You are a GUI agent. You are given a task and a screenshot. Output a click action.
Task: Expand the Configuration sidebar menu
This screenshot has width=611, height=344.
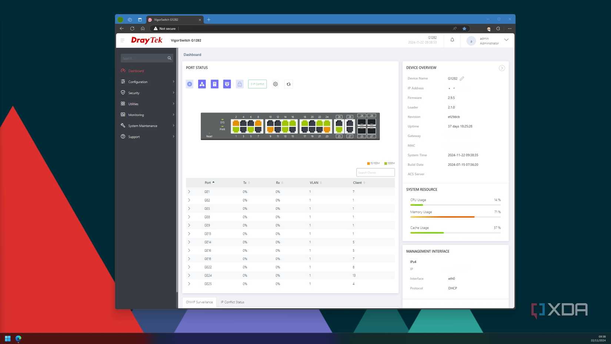(138, 82)
